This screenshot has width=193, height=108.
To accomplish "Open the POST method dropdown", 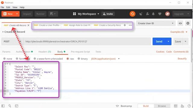I will click(12, 41).
